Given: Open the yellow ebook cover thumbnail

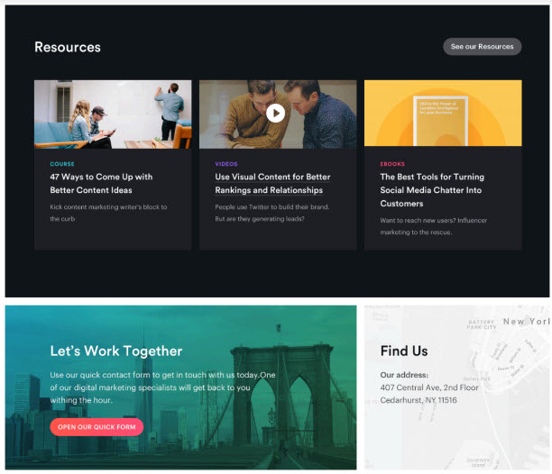Looking at the screenshot, I should (x=443, y=113).
